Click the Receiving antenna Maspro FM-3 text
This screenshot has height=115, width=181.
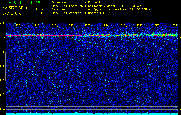[98, 13]
